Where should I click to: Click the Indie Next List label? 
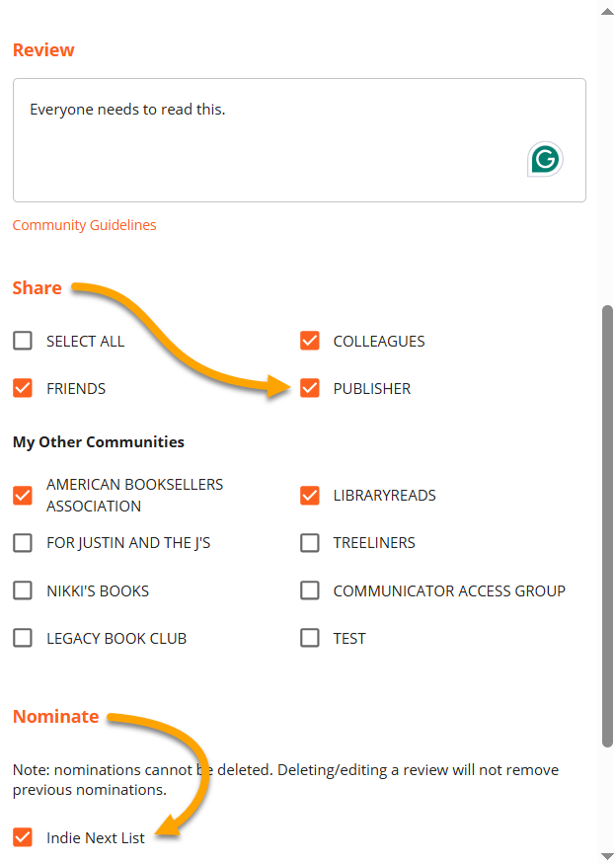click(x=96, y=838)
